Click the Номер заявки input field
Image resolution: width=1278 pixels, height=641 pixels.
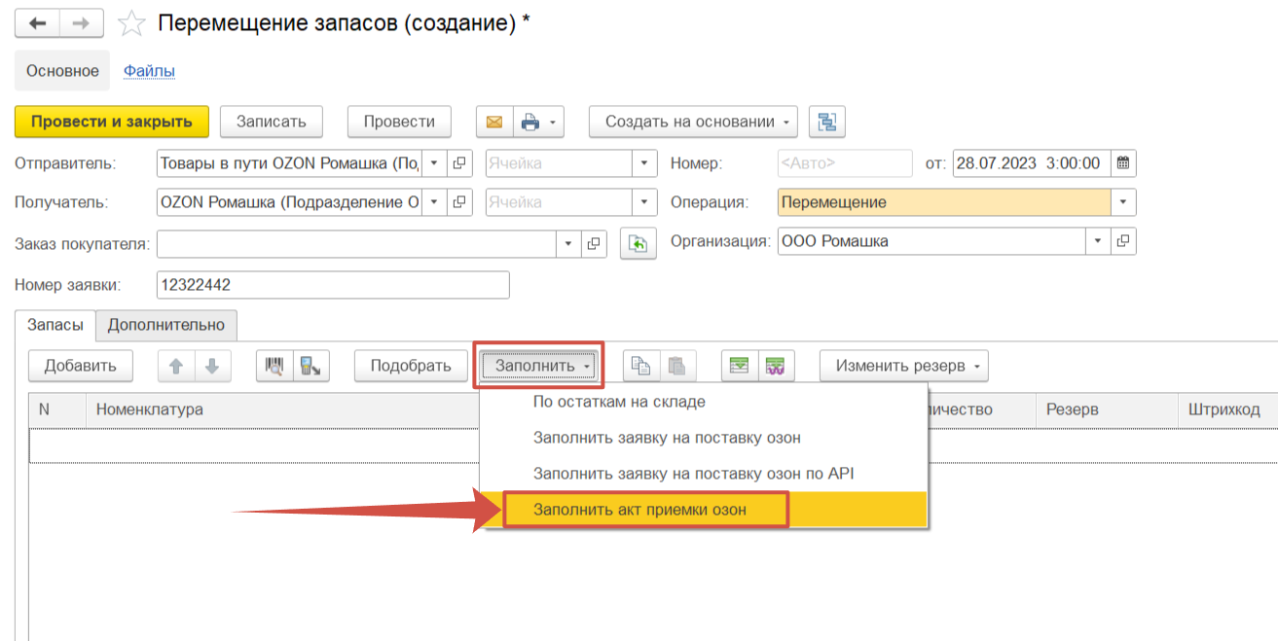click(333, 284)
